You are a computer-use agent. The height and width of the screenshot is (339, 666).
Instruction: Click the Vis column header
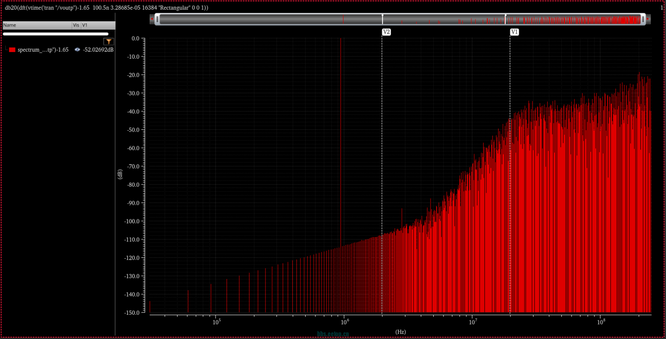coord(76,25)
